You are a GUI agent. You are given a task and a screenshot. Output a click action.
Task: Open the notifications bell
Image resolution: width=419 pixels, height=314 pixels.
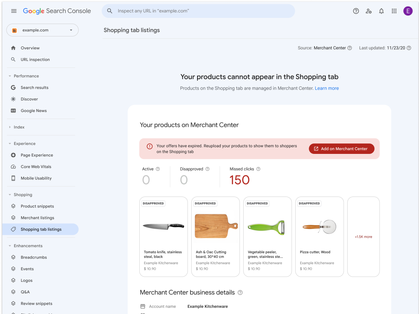[381, 11]
